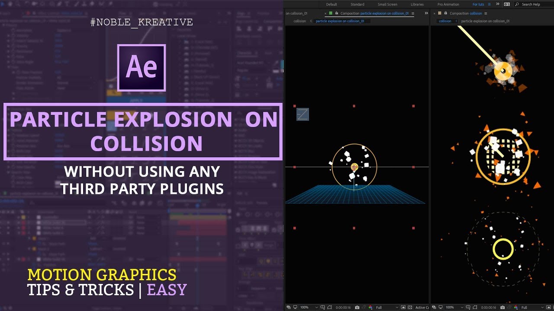
Task: Click the Search Help magnifier icon
Action: pyautogui.click(x=517, y=4)
